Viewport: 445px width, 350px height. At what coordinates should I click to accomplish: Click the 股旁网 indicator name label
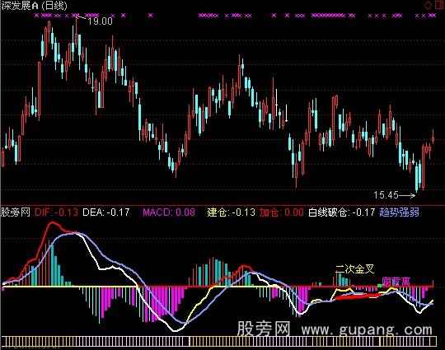pyautogui.click(x=16, y=212)
